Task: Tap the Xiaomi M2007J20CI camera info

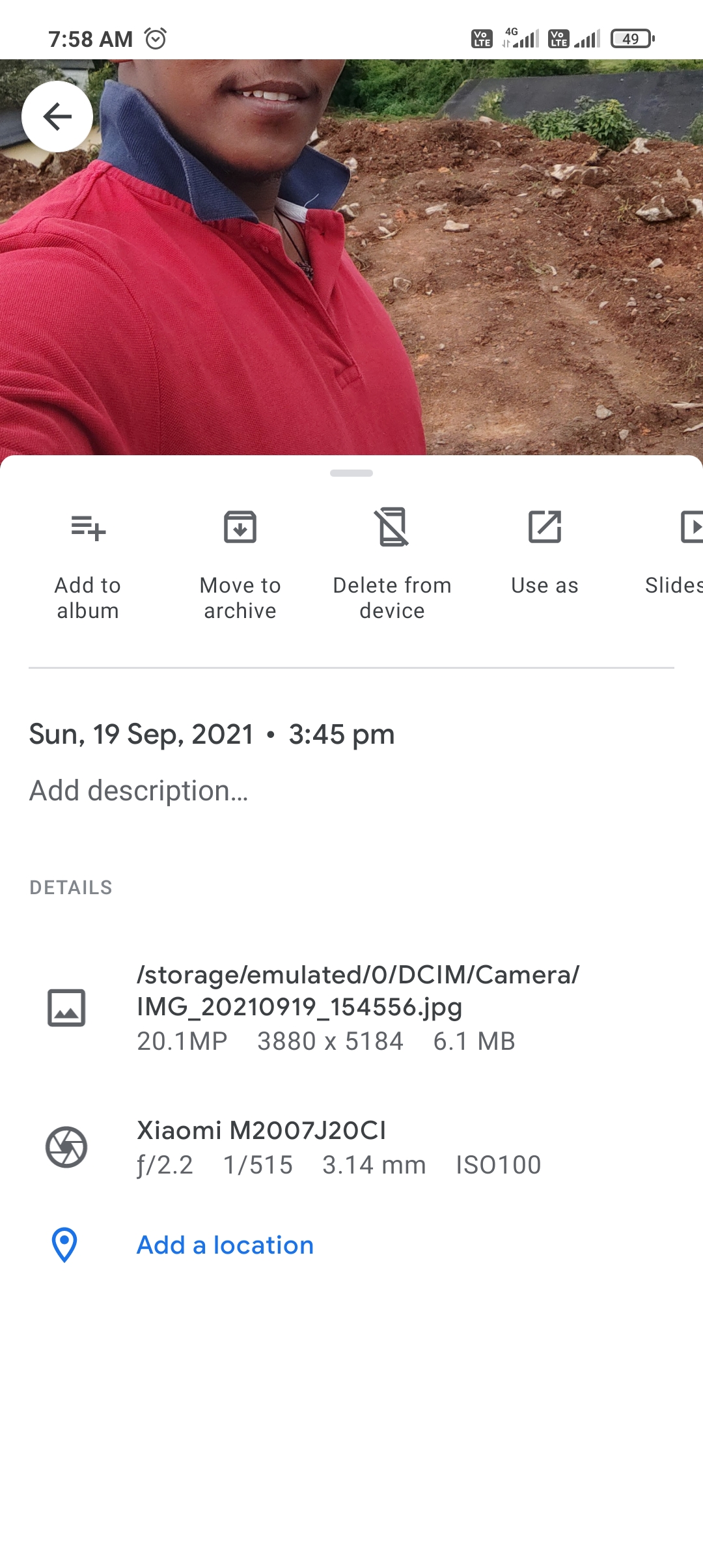Action: (x=261, y=1131)
